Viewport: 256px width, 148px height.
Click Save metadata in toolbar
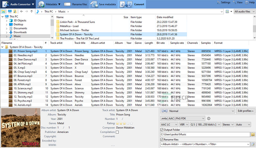coord(103,4)
